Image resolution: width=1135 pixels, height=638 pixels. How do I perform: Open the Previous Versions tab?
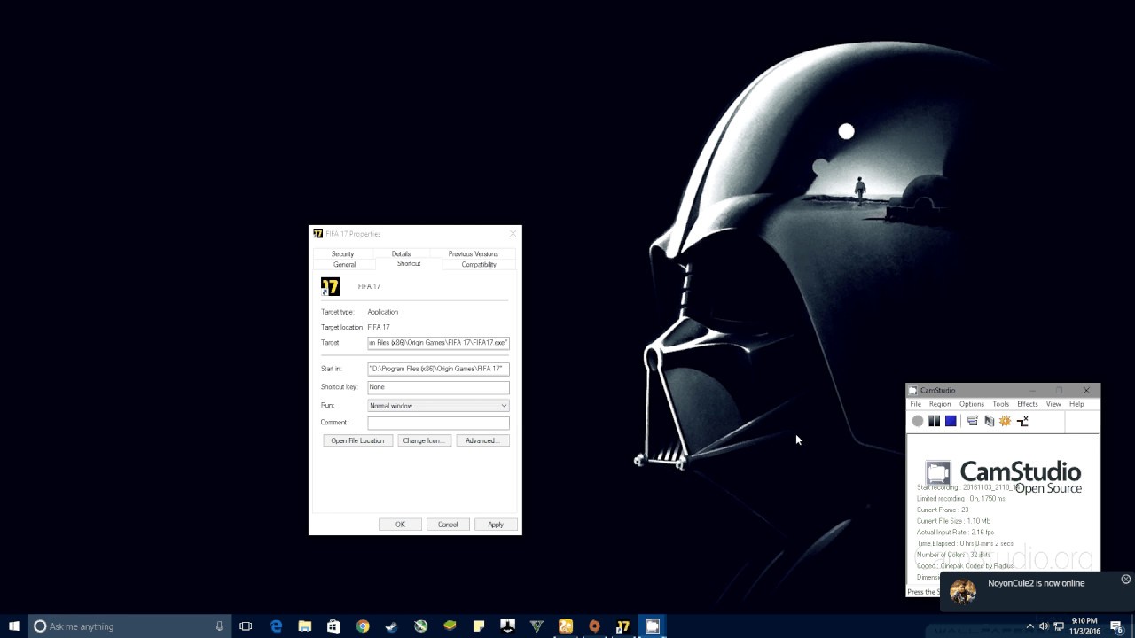tap(473, 253)
